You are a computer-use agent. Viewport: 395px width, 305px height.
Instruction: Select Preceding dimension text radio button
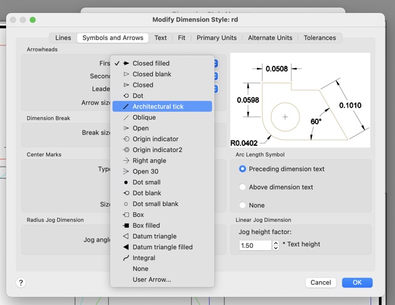coord(242,169)
